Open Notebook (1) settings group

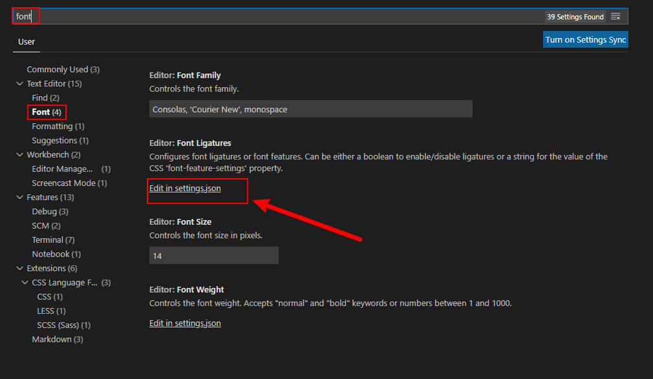(56, 254)
